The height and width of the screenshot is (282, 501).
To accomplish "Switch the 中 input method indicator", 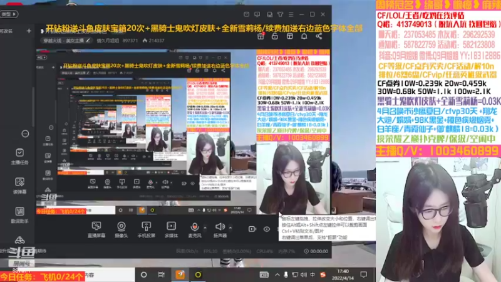I will 312,274.
